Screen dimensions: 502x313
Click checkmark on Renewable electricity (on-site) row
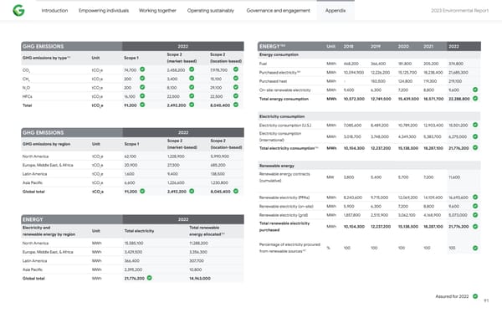tap(475, 206)
